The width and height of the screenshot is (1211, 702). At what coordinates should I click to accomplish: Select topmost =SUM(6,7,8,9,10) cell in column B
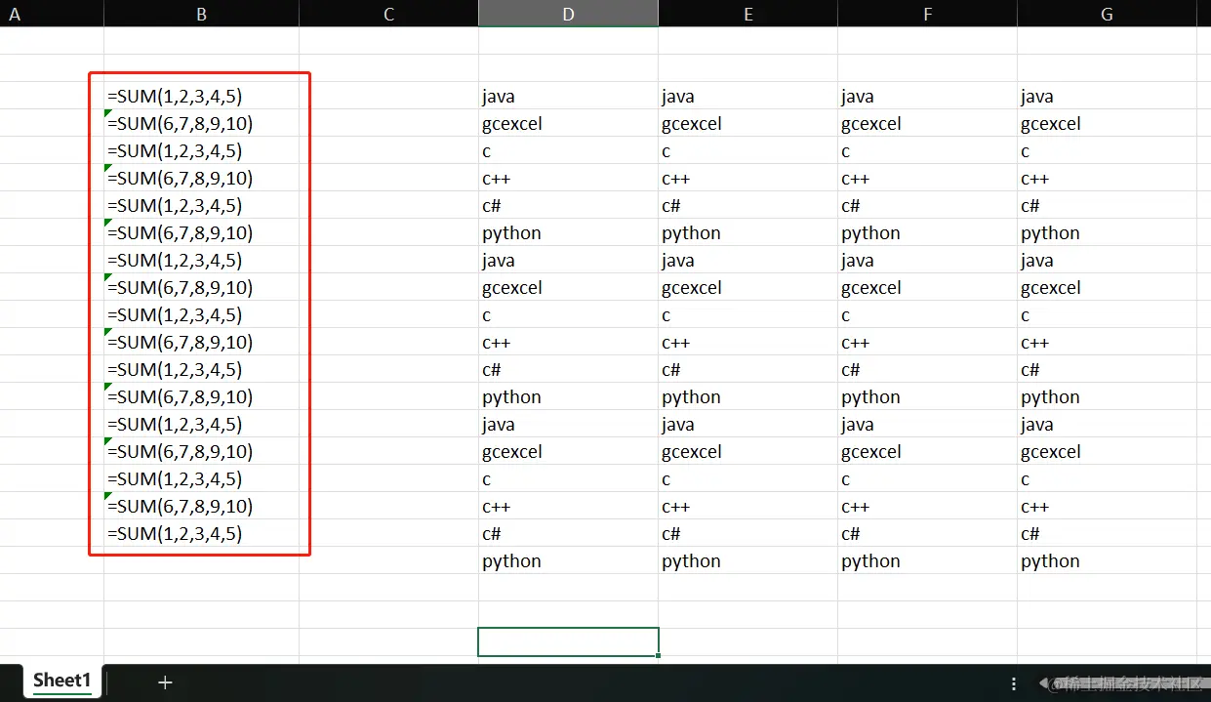click(201, 123)
